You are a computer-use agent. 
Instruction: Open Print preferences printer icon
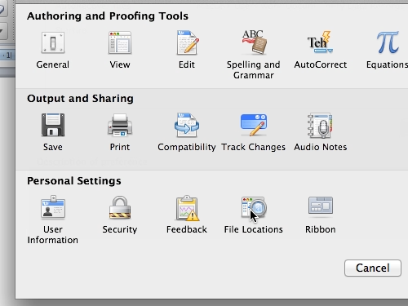(120, 125)
